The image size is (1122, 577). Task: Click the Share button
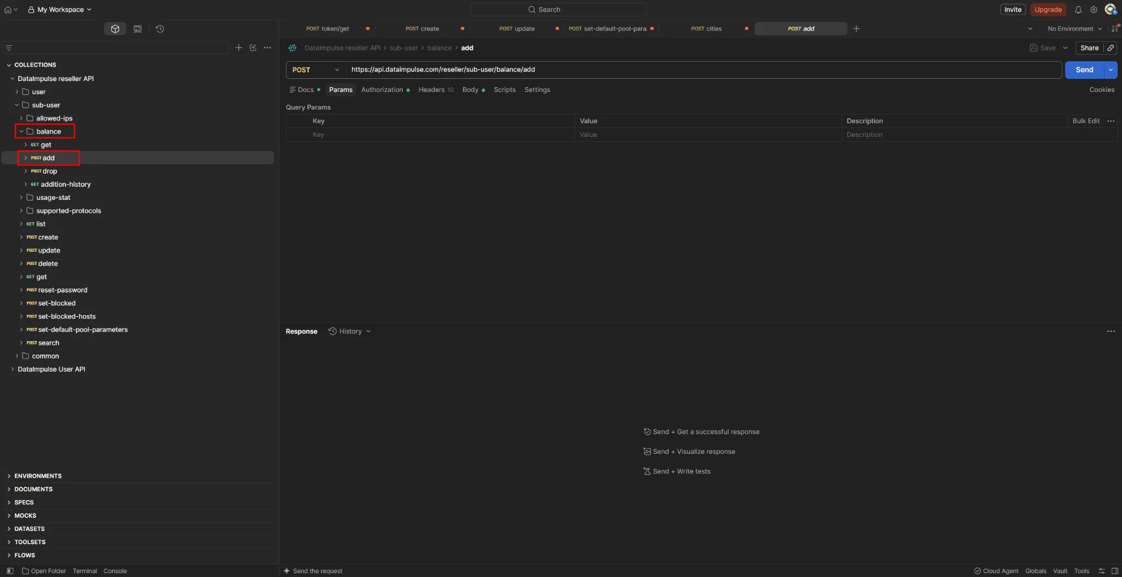point(1089,48)
